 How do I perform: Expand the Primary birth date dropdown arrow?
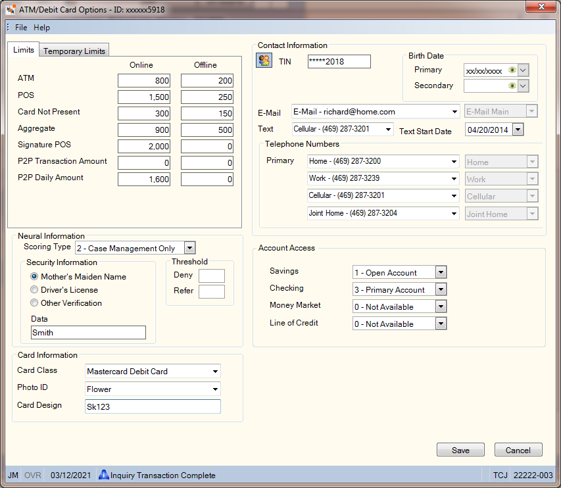(523, 70)
